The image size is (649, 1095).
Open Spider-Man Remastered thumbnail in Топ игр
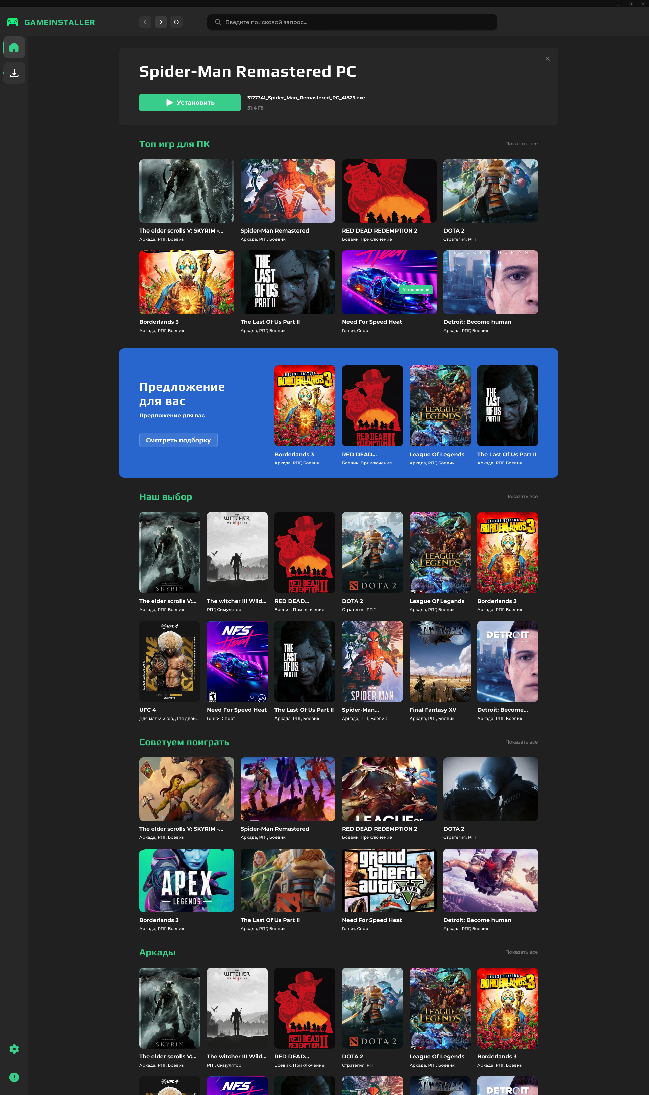coord(288,191)
